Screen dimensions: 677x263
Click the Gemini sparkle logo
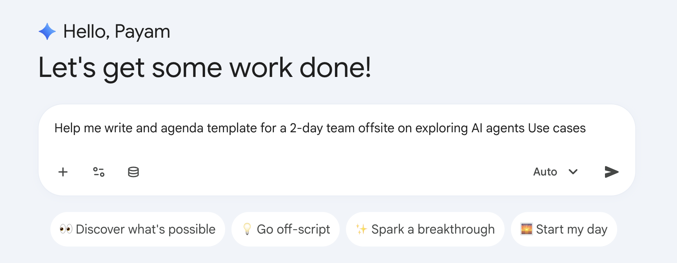pos(47,31)
